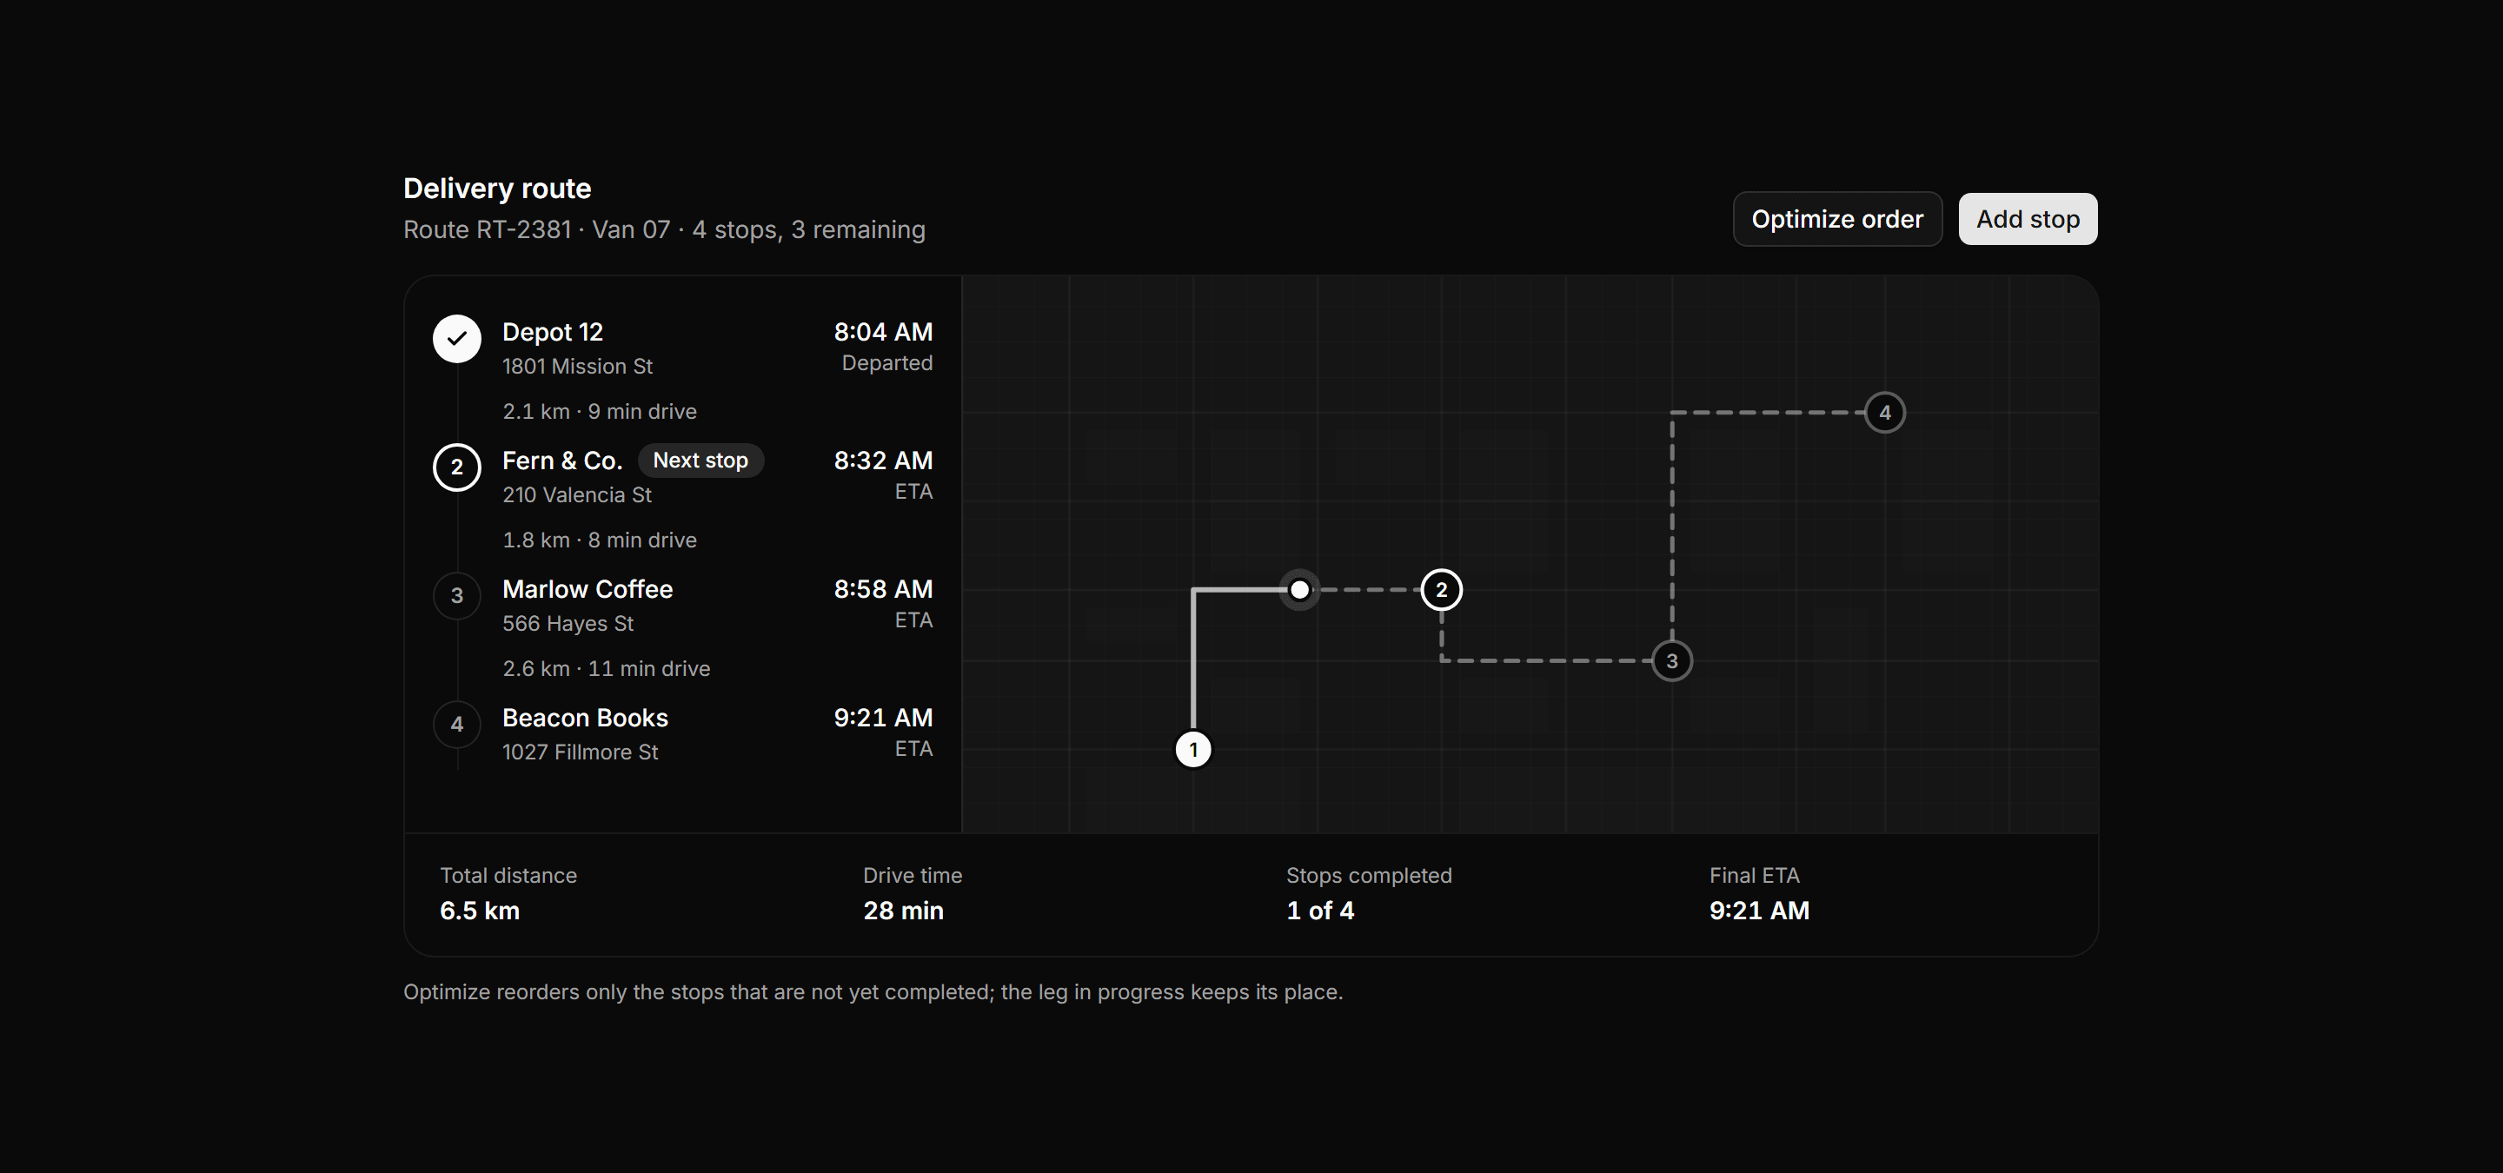Click the 9:21 AM ETA for Beacon Books
2503x1173 pixels.
click(882, 718)
